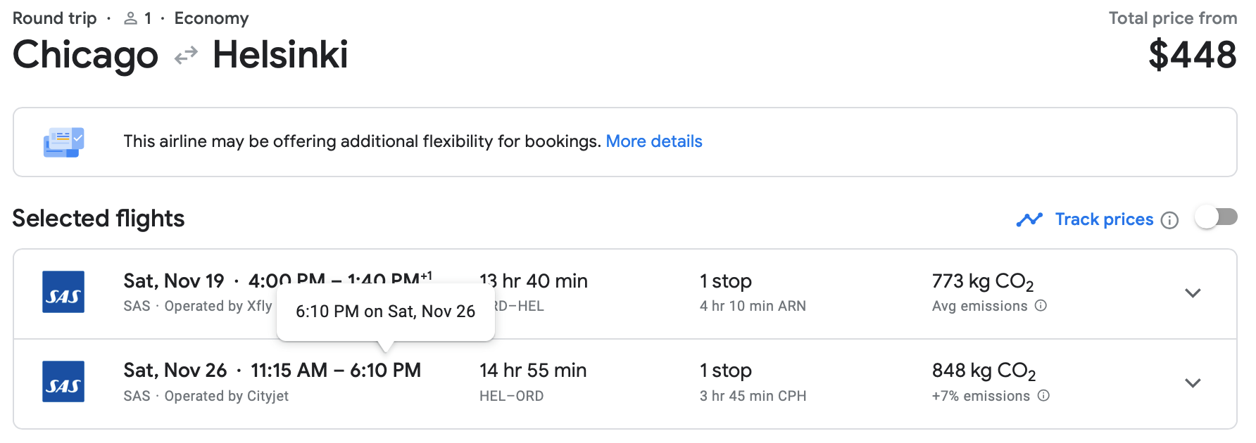Open the Track prices info icon
Viewport: 1256px width, 443px height.
point(1169,221)
